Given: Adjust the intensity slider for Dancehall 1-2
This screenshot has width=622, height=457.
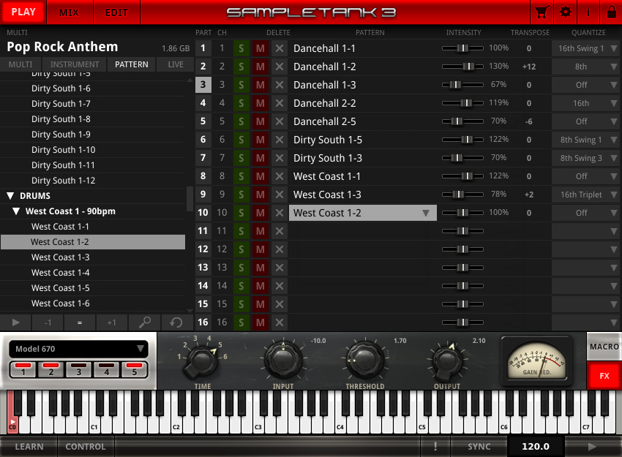Looking at the screenshot, I should [463, 67].
